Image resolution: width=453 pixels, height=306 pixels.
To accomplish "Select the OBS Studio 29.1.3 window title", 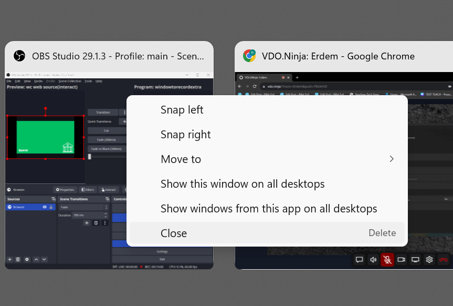I will (118, 56).
